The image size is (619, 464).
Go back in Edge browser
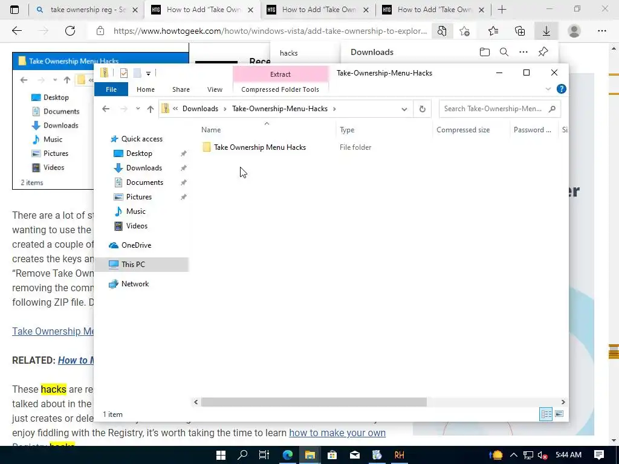16,31
